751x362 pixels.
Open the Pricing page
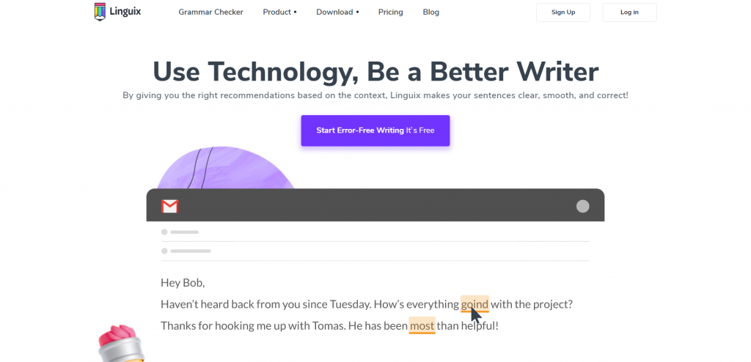(390, 12)
